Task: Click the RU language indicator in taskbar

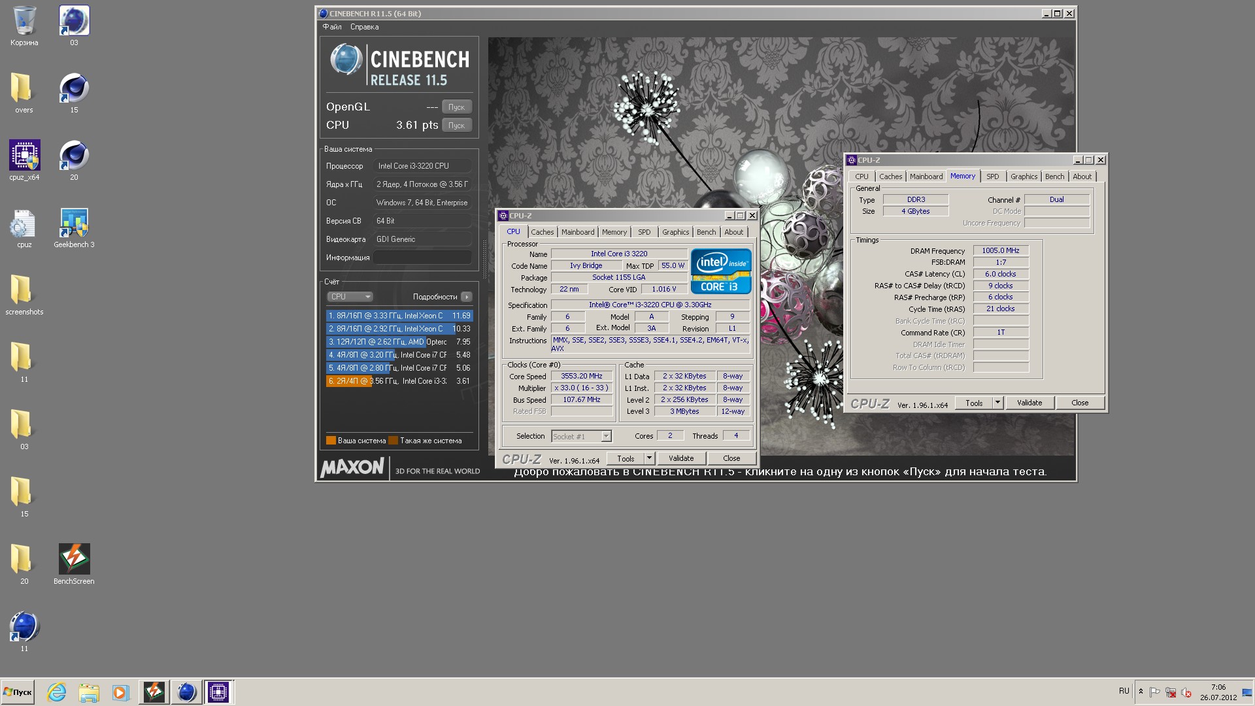Action: [x=1124, y=691]
